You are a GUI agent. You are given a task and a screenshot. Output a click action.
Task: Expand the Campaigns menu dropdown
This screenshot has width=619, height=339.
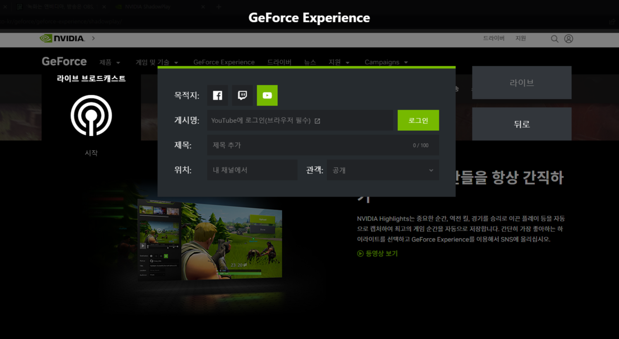tap(386, 62)
